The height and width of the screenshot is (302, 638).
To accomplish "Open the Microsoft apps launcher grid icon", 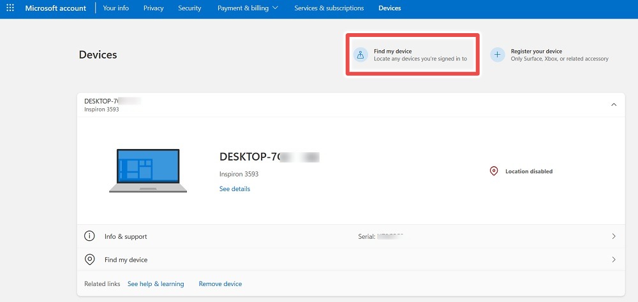I will (10, 8).
